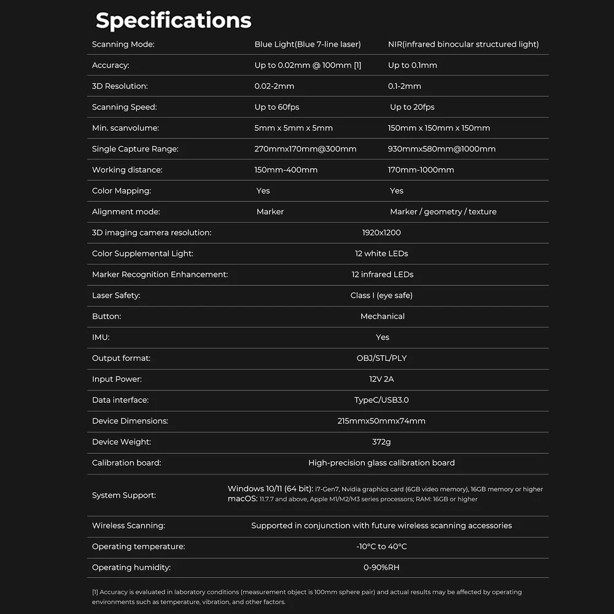Click 'High-precision glass calibration board' text

pyautogui.click(x=381, y=463)
